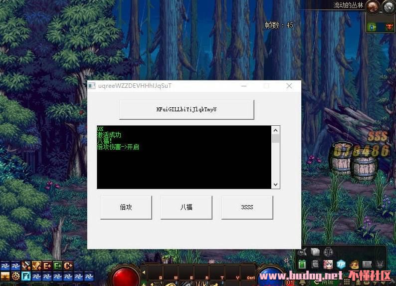Viewport: 396px width, 286px height.
Task: Click the golden sword upgrade buff icon
Action: 36,266
